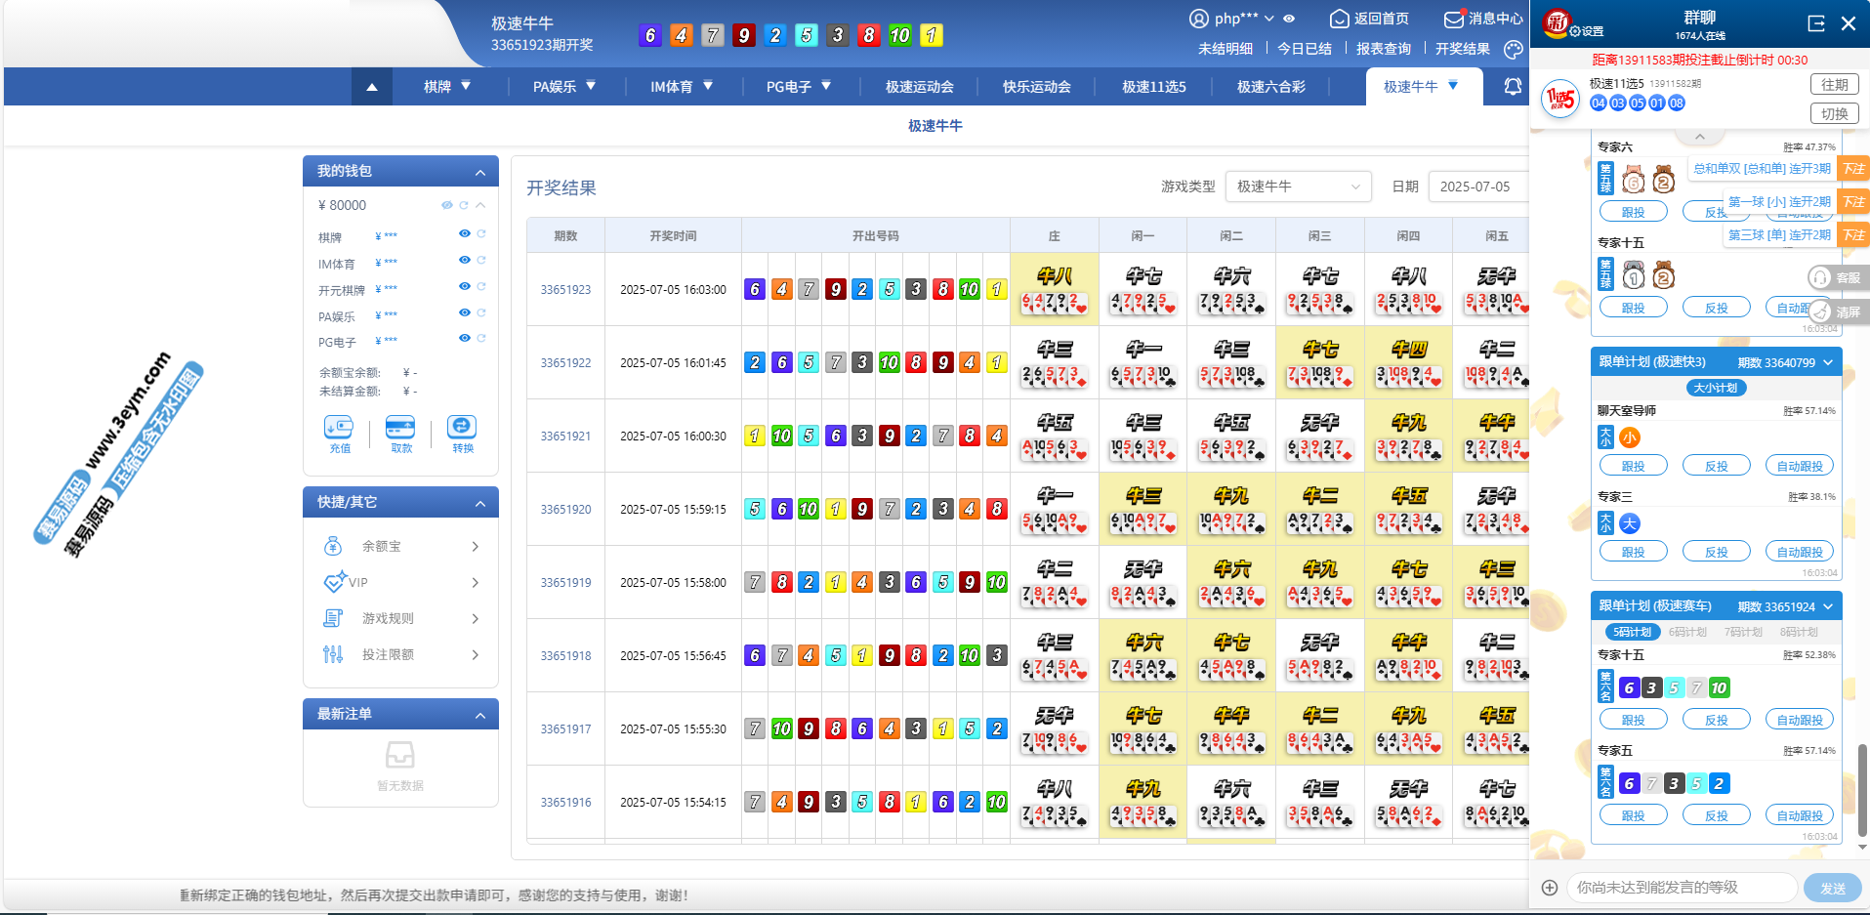This screenshot has height=915, width=1870.
Task: Click the 充值 recharge wallet icon
Action: (339, 428)
